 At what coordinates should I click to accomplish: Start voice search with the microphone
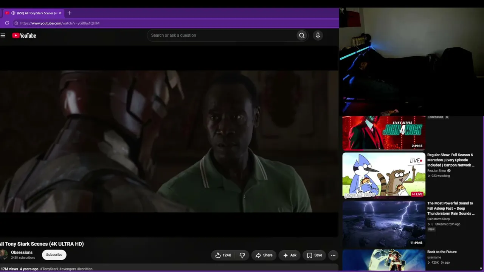[x=318, y=36]
